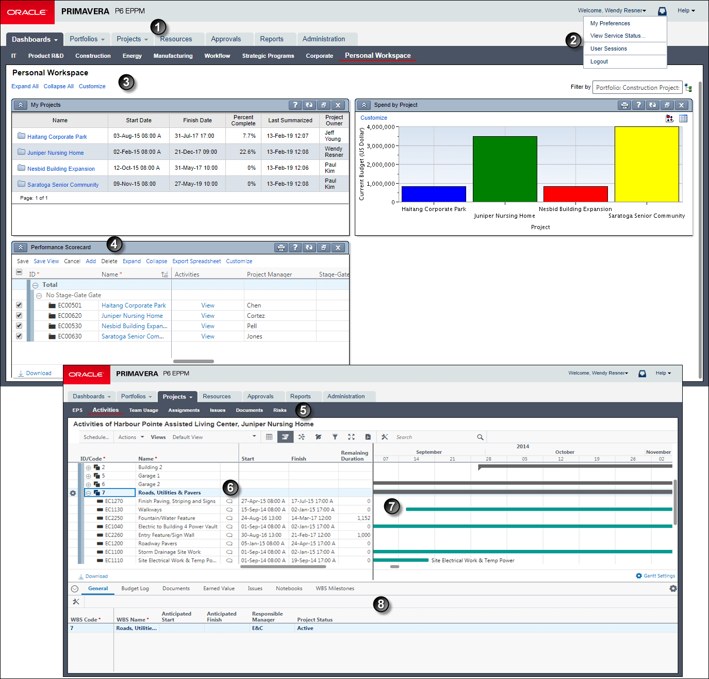Select the Gantt view icon in Activities toolbar
Screen dimensions: 709x679
click(x=285, y=437)
